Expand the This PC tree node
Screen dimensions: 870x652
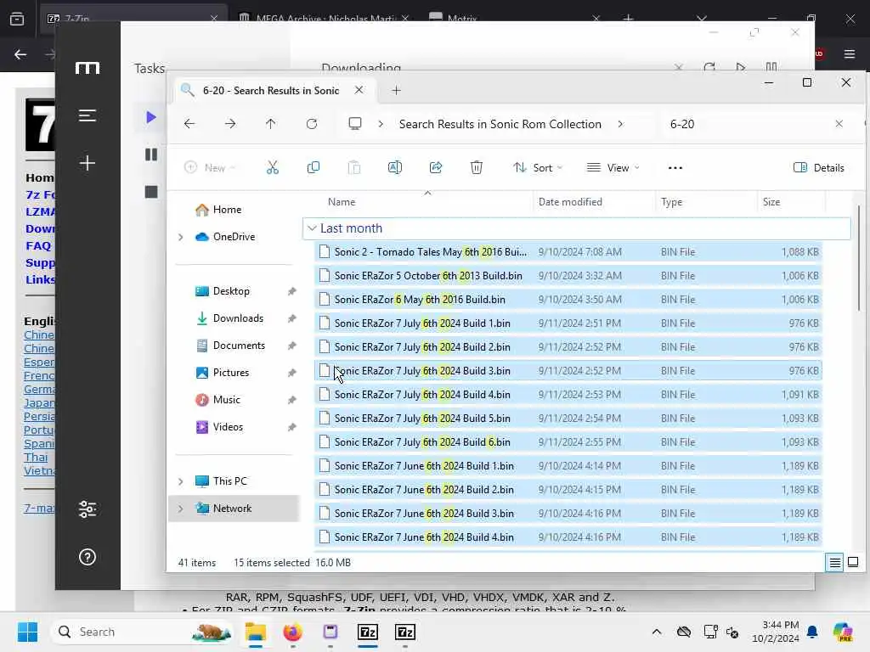(181, 482)
